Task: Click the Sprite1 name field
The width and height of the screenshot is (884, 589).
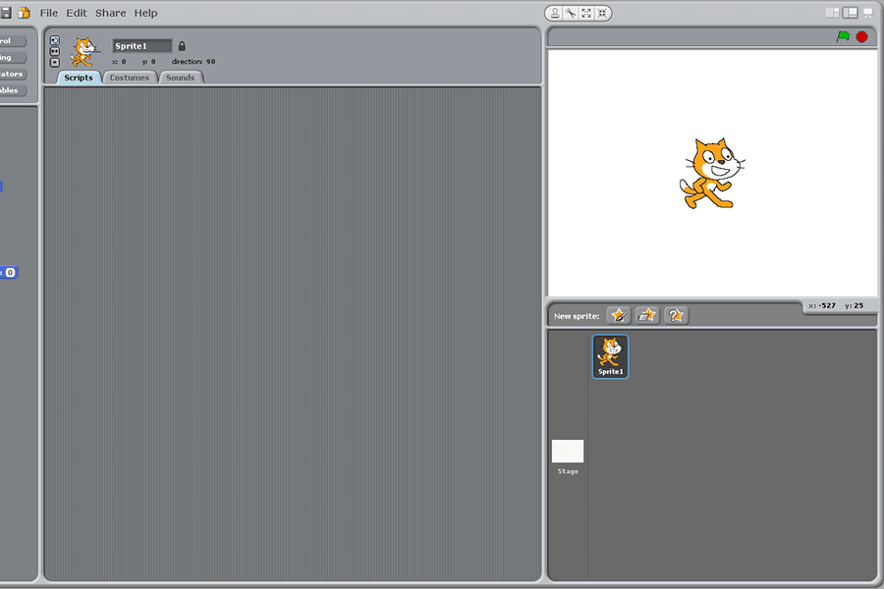Action: click(140, 45)
